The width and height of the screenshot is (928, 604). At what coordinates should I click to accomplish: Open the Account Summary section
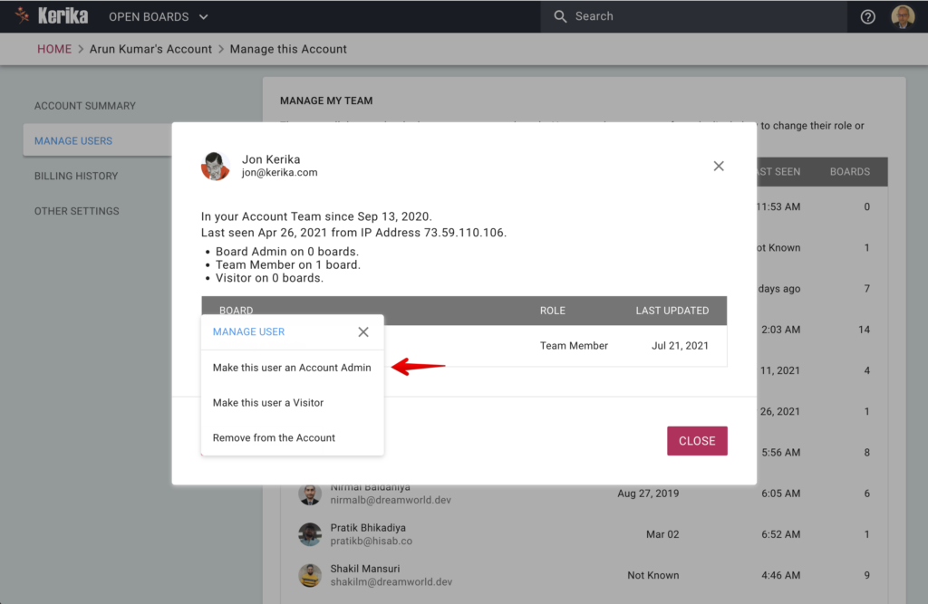coord(85,106)
